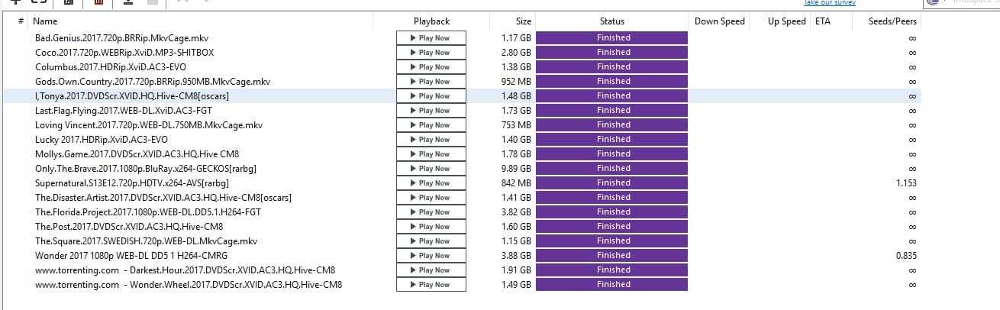1000x310 pixels.
Task: Play Now for Coco.2017 torrent
Action: [431, 52]
